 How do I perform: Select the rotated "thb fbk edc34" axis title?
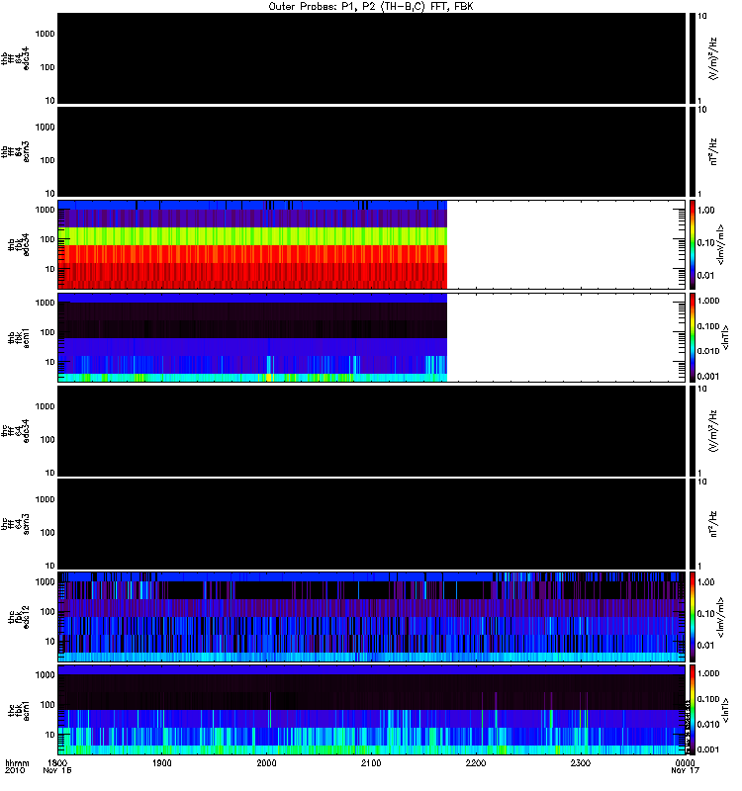click(x=18, y=244)
